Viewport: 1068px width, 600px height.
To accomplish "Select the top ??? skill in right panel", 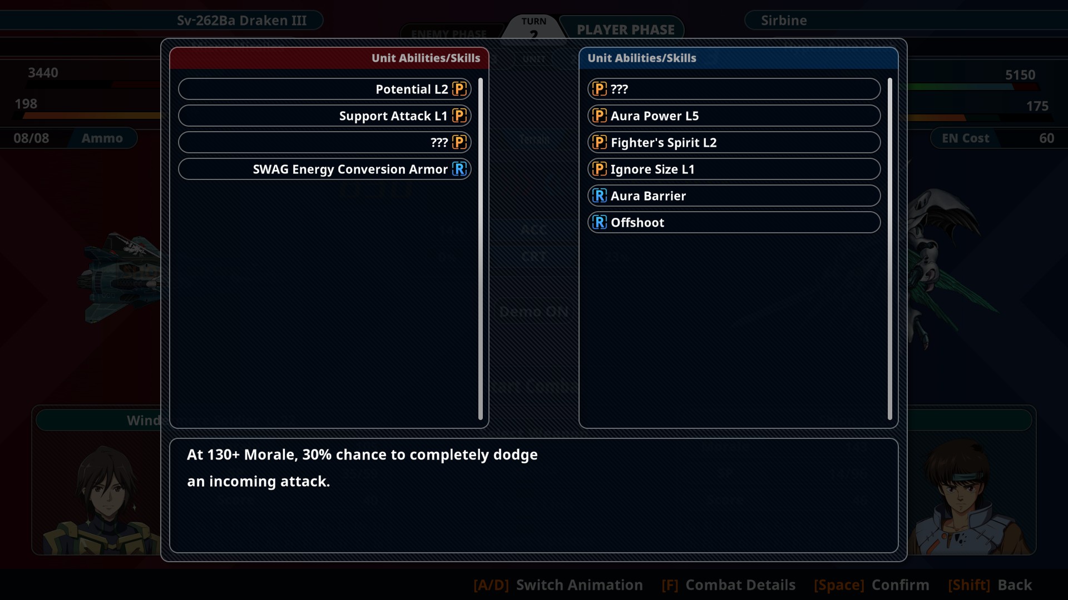I will (734, 89).
